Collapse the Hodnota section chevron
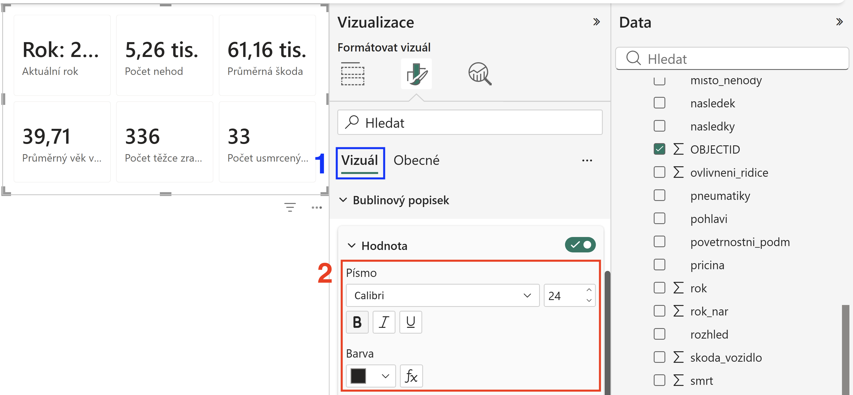This screenshot has width=853, height=395. 351,246
